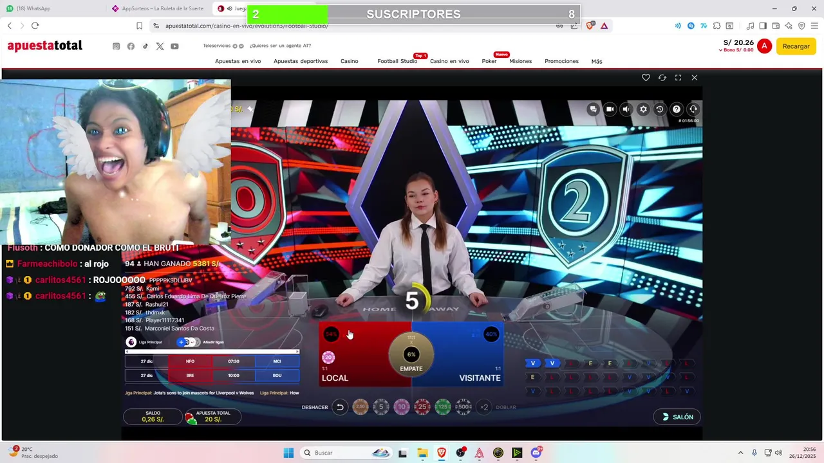This screenshot has width=824, height=463.
Task: Open the Misiones menu item
Action: click(521, 61)
